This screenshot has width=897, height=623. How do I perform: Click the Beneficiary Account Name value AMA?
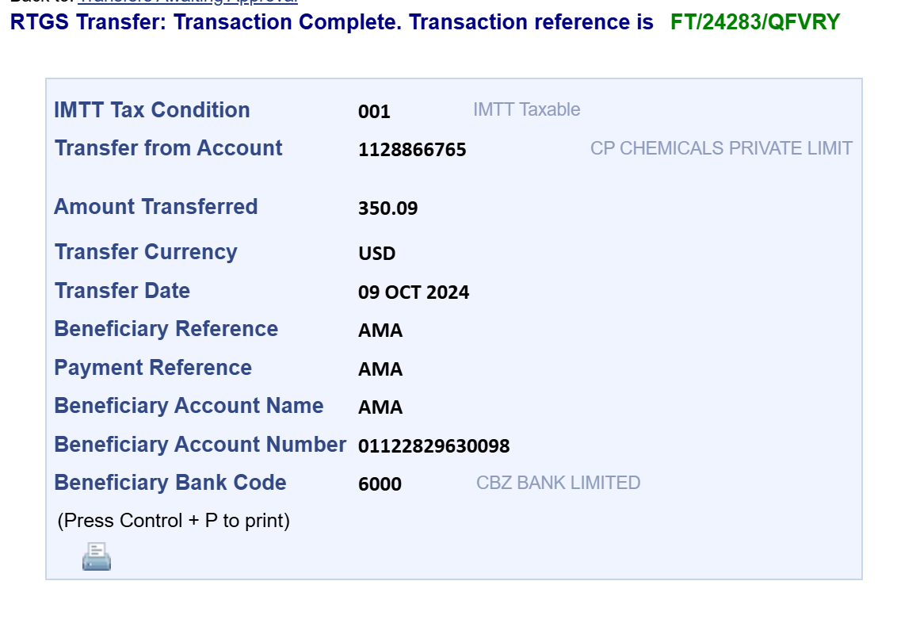pyautogui.click(x=380, y=407)
